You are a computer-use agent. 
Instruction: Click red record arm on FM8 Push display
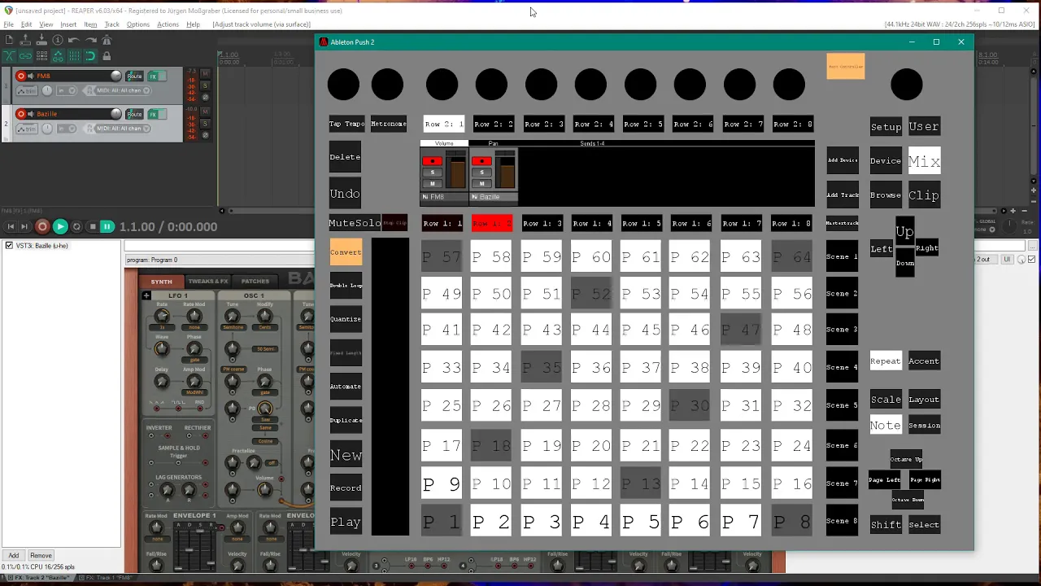pyautogui.click(x=432, y=161)
